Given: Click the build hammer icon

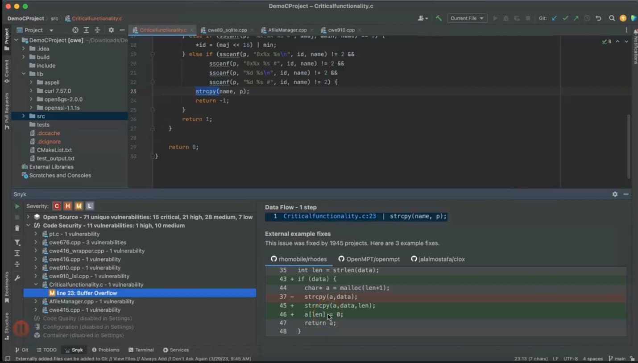Looking at the screenshot, I should [439, 18].
